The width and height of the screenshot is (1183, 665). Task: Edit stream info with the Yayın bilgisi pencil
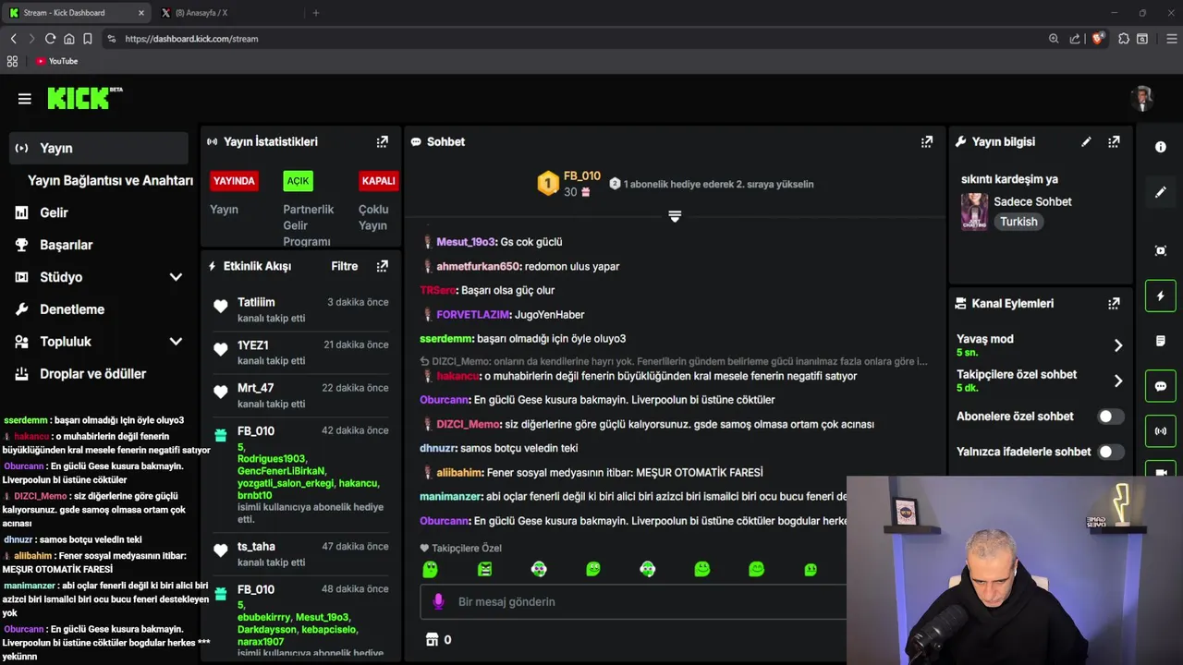point(1086,141)
